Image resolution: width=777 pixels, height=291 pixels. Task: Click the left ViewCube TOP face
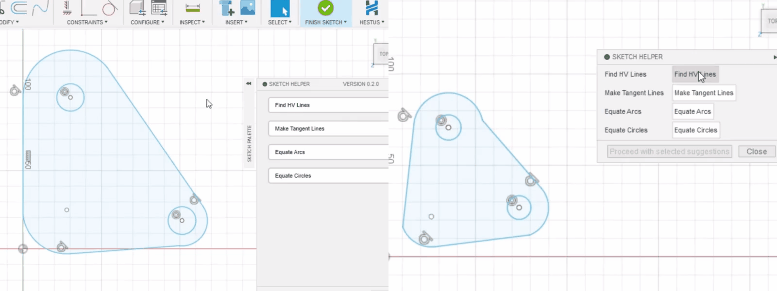click(382, 54)
